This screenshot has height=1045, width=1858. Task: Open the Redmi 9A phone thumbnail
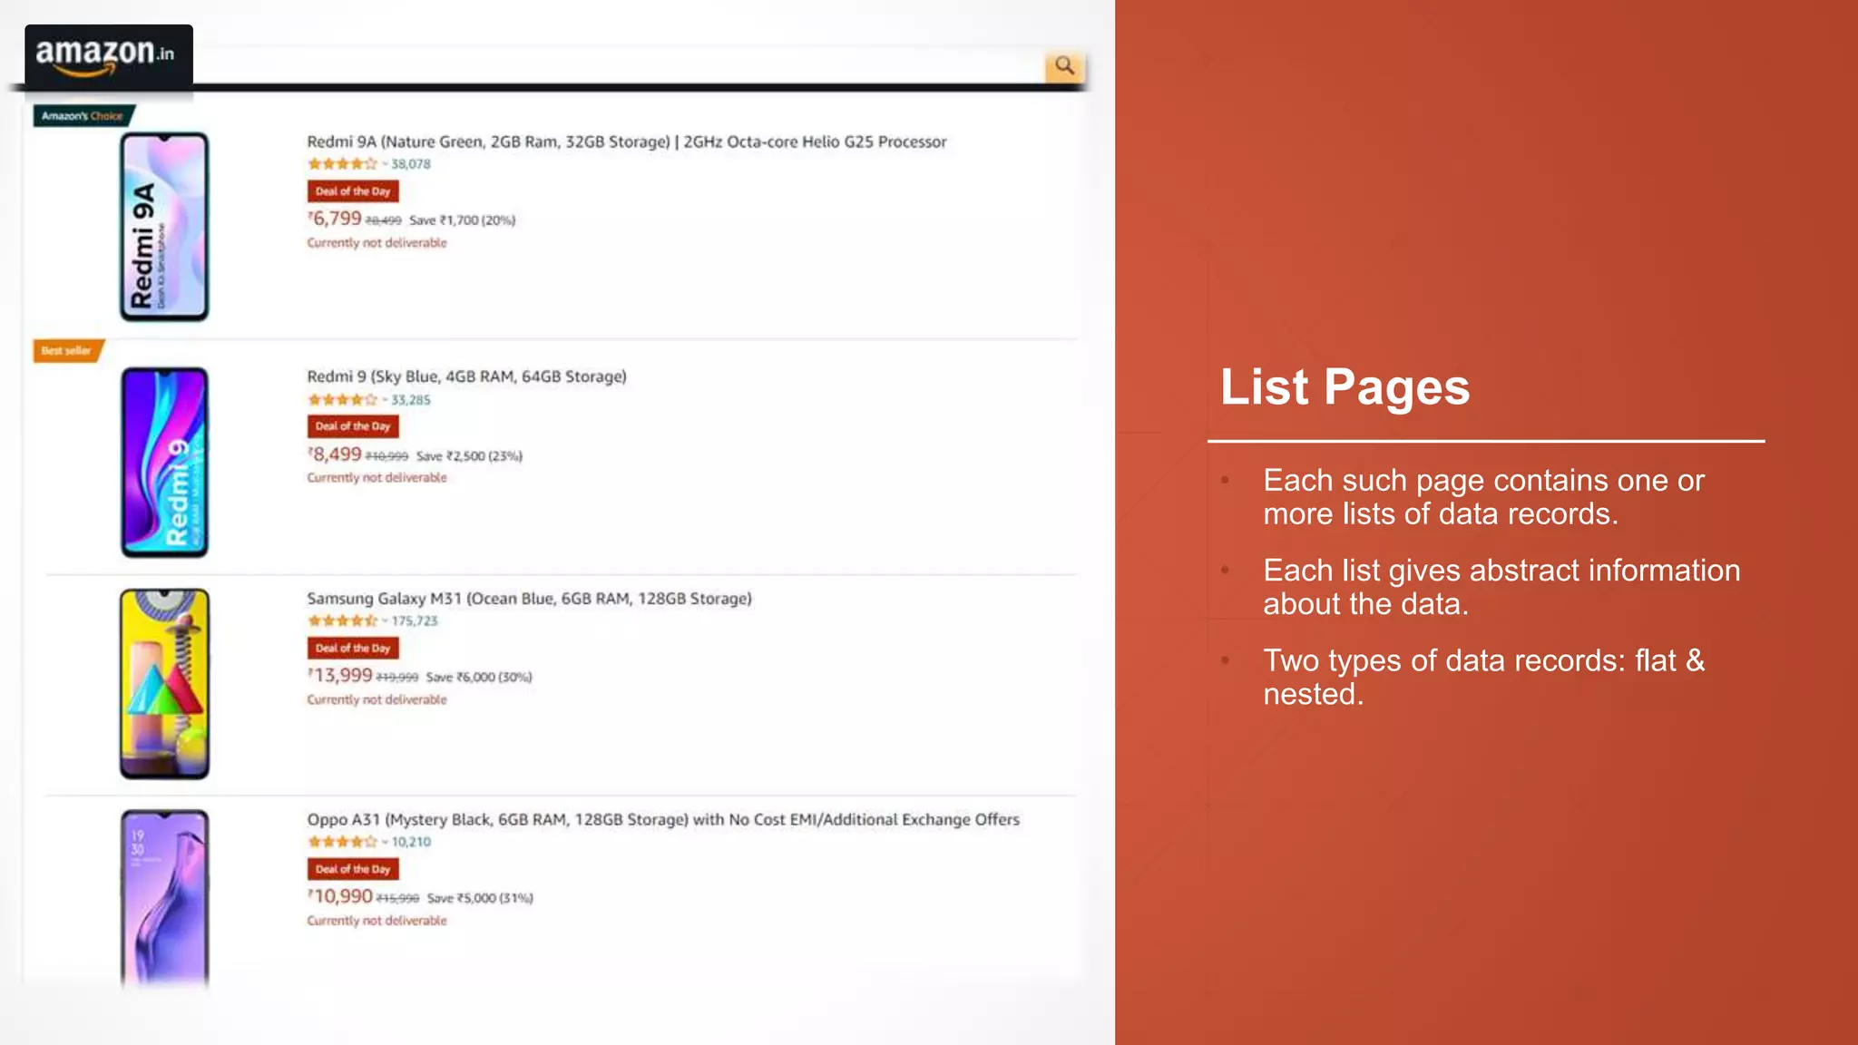click(x=164, y=227)
